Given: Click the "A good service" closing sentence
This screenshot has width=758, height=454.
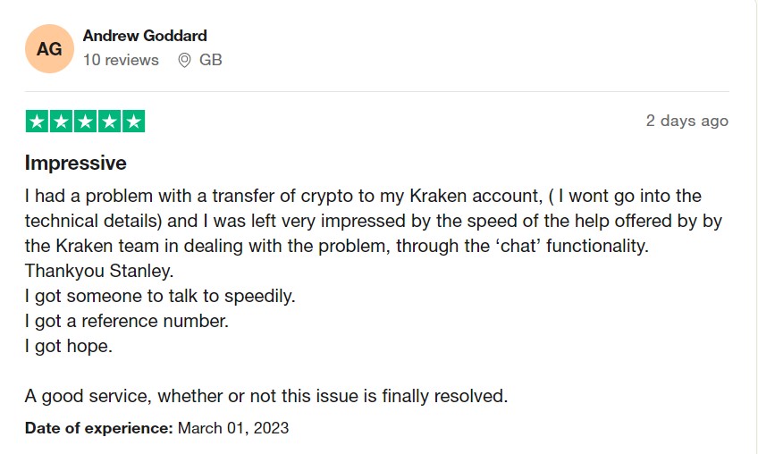Looking at the screenshot, I should (266, 396).
